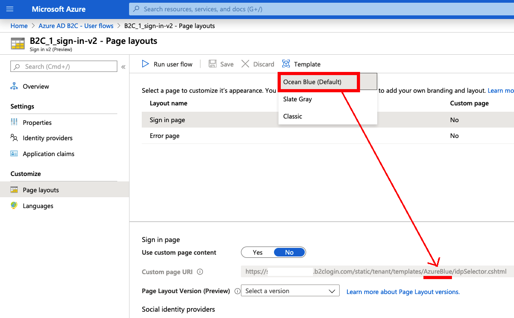Select the Error page row
The height and width of the screenshot is (318, 514).
click(328, 136)
